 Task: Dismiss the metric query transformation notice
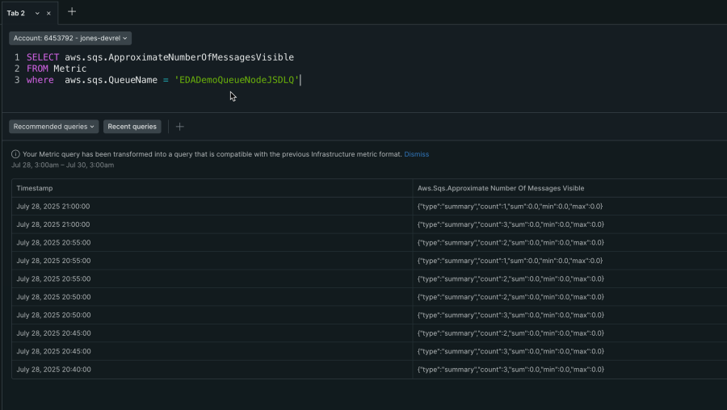(416, 154)
